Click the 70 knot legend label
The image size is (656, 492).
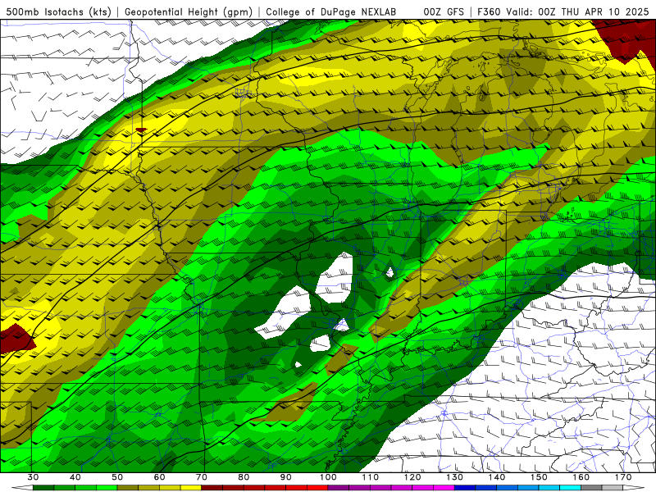click(202, 477)
